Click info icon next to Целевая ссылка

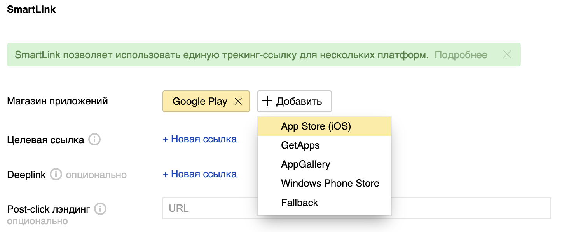(x=94, y=139)
